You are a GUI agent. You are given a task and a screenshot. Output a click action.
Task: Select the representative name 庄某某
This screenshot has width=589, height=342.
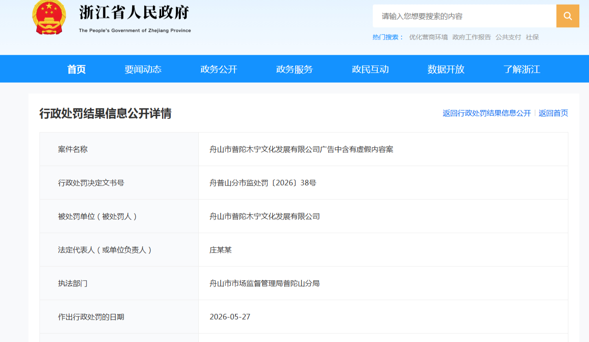point(221,250)
